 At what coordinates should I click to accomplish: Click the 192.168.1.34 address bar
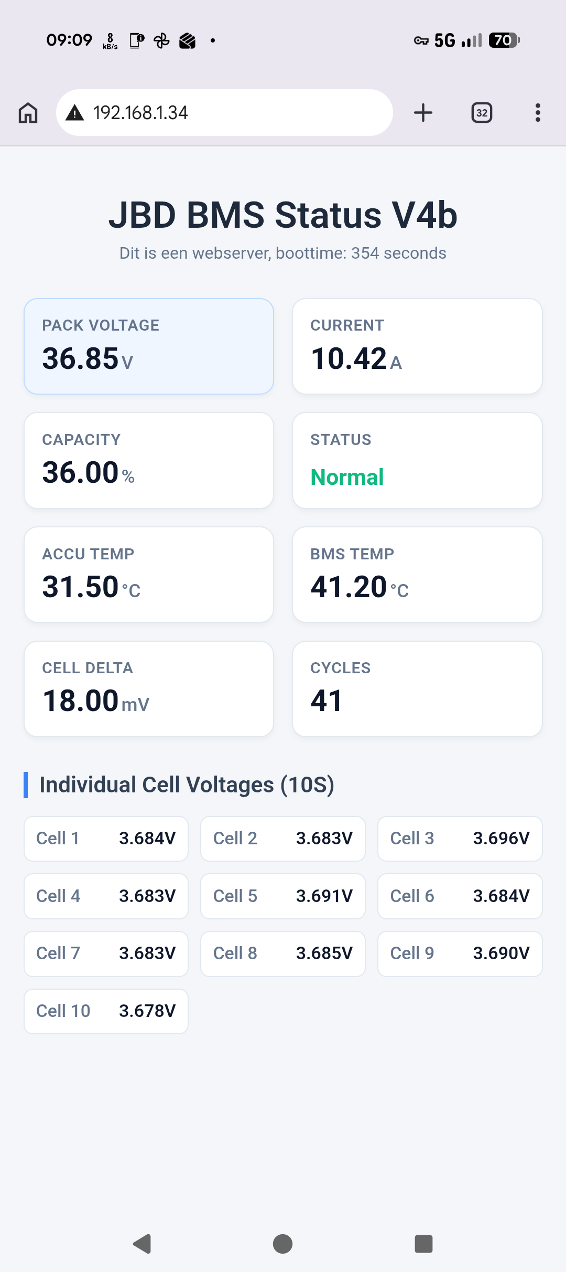tap(224, 113)
